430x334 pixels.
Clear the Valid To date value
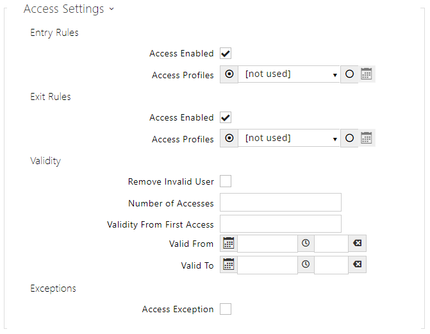coord(358,265)
